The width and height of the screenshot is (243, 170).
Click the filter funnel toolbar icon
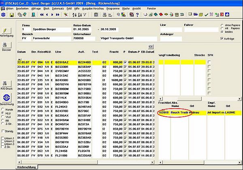pyautogui.click(x=85, y=15)
